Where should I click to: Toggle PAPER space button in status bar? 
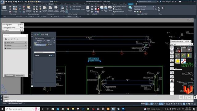click(143, 104)
